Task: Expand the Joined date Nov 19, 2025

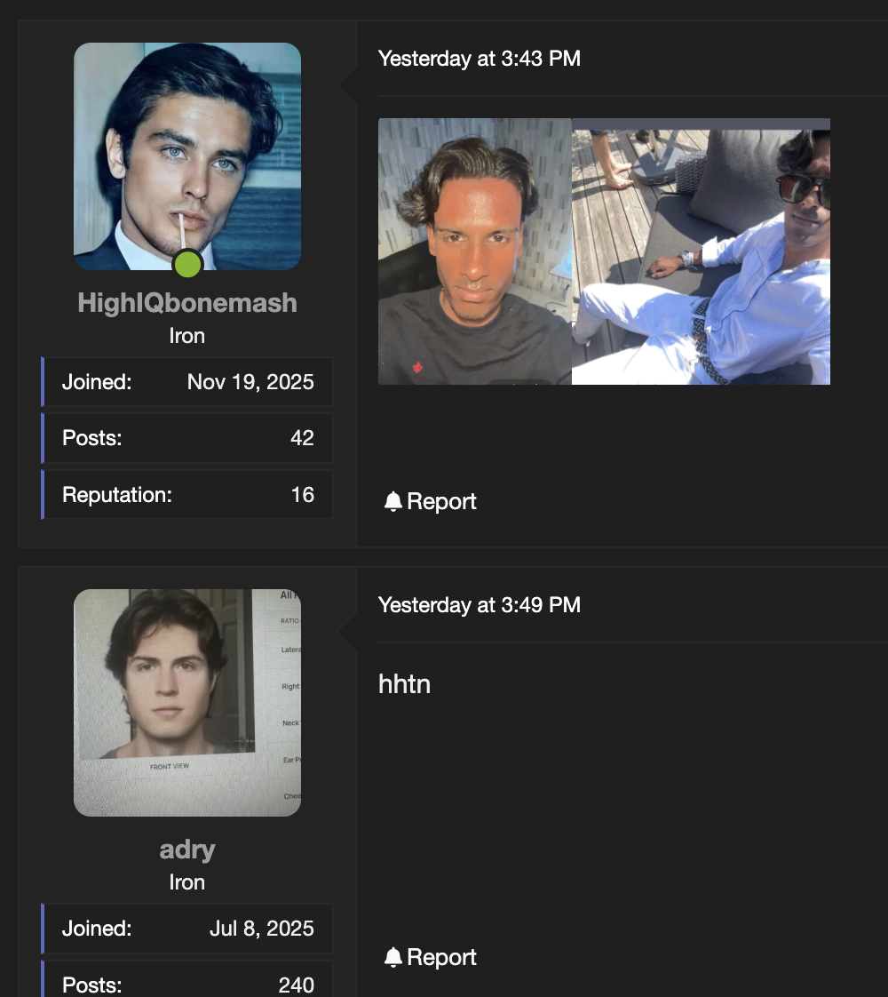Action: [x=186, y=381]
